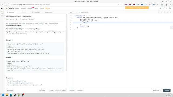Toggle editor fullscreen icon
Image resolution: width=173 pixels, height=97 pixels.
click(x=171, y=12)
